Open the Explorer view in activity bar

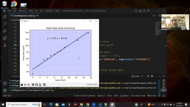[x=5, y=17]
